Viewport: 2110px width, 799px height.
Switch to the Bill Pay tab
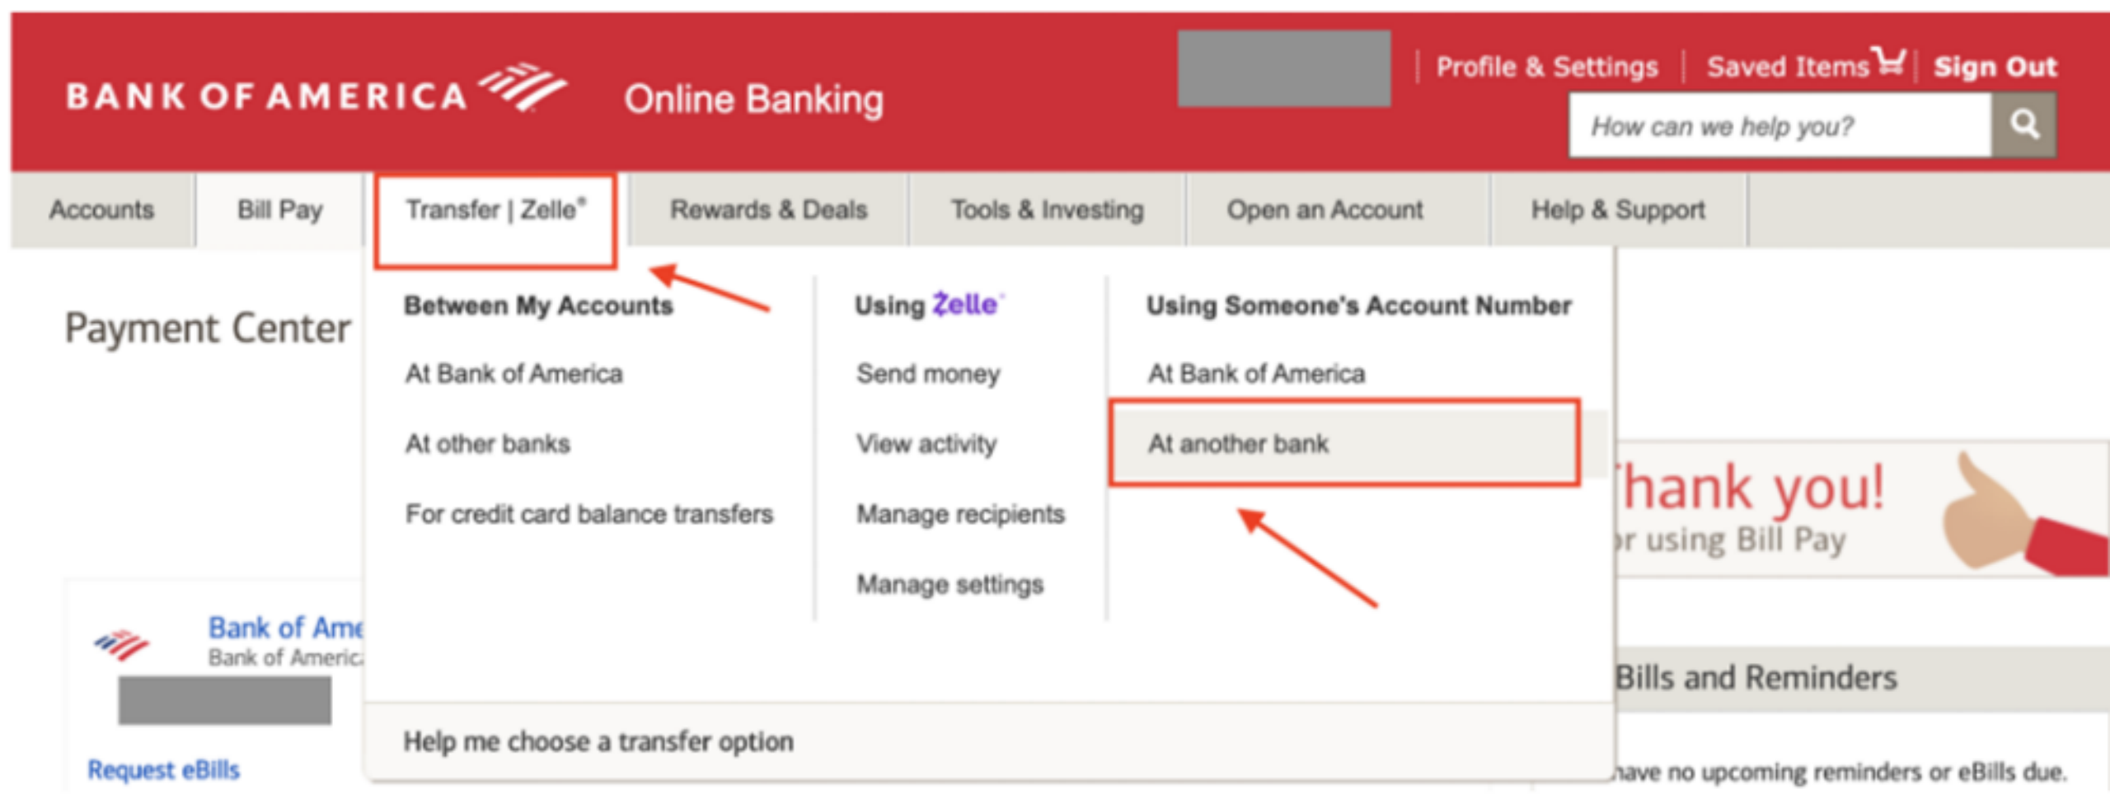279,210
